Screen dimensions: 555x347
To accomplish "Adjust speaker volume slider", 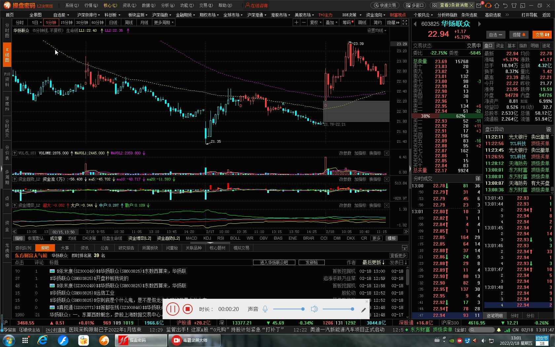I will [x=338, y=309].
